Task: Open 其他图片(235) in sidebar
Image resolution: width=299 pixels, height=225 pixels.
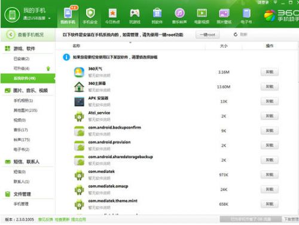Action: (x=25, y=110)
